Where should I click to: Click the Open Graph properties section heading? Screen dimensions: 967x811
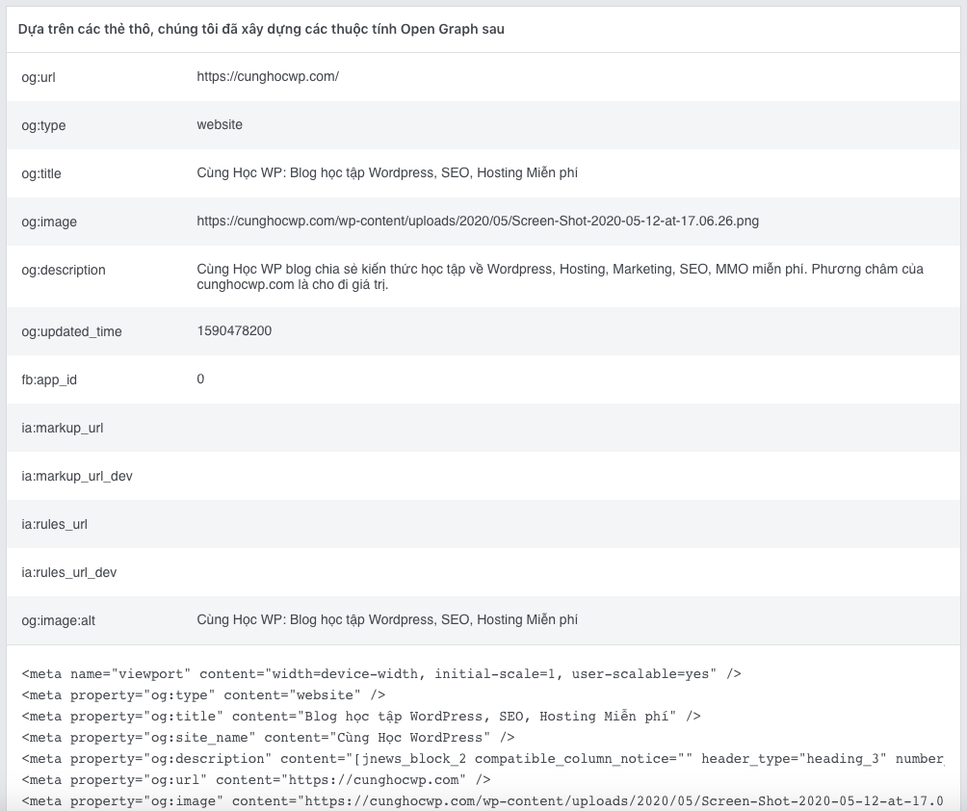(261, 29)
